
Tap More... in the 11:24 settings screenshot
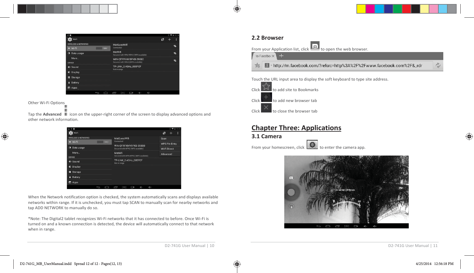click(90, 153)
